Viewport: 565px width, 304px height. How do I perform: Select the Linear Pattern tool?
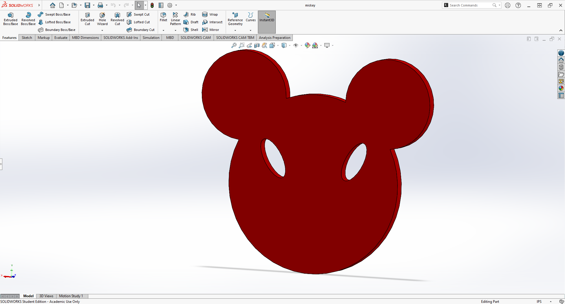175,19
